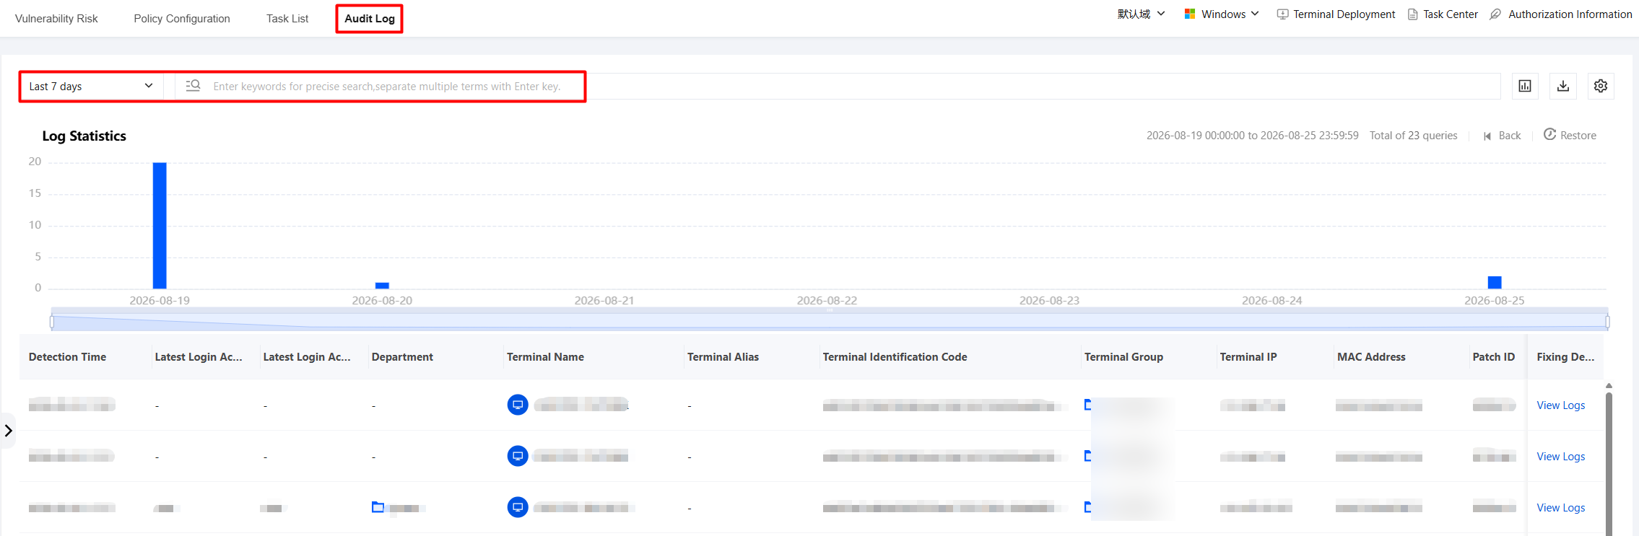Open the gear settings icon
Viewport: 1639px width, 536px height.
(x=1601, y=86)
